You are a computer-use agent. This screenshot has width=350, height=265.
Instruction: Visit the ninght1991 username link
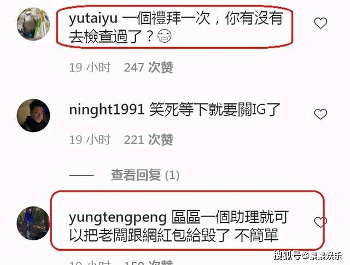[107, 110]
